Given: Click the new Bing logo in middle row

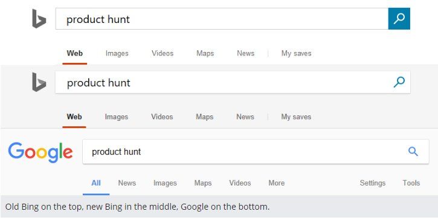Looking at the screenshot, I should pos(39,82).
